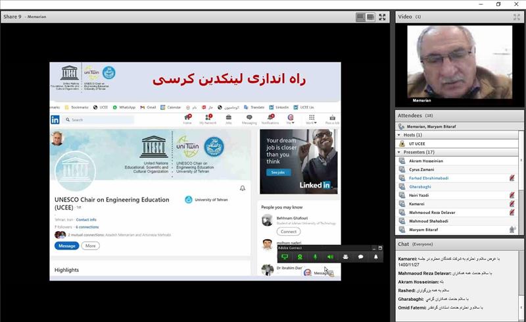Click presenter icon beside Mahmoud Shahabadi
The height and width of the screenshot is (322, 526).
[x=402, y=221]
